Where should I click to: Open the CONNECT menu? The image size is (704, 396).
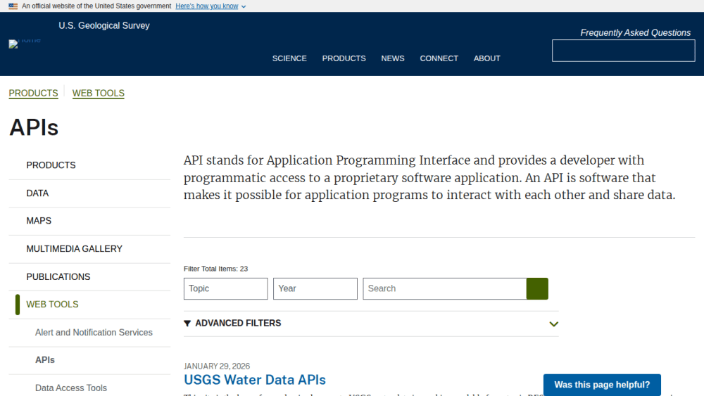439,59
